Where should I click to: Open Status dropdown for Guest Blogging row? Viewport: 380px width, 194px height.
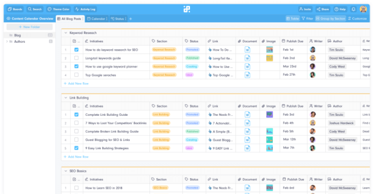(x=191, y=139)
